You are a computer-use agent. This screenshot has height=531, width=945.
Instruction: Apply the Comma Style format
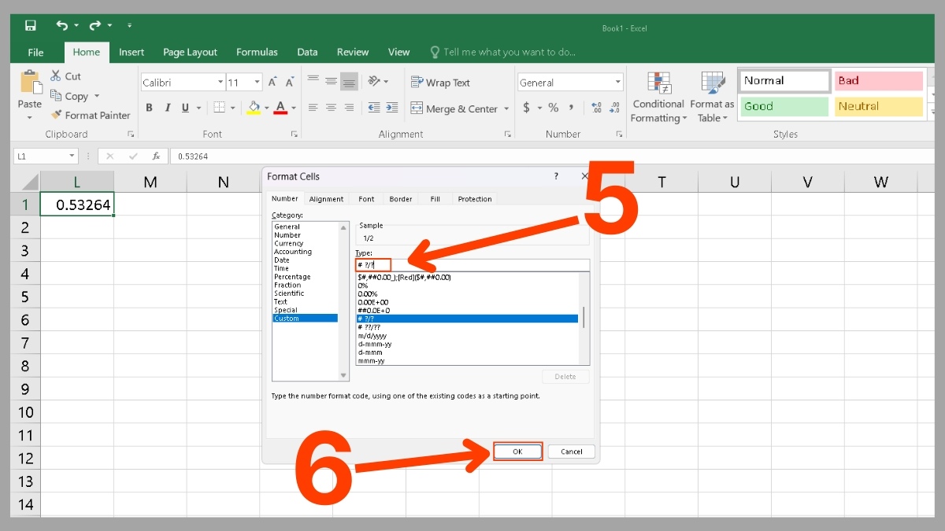click(573, 108)
